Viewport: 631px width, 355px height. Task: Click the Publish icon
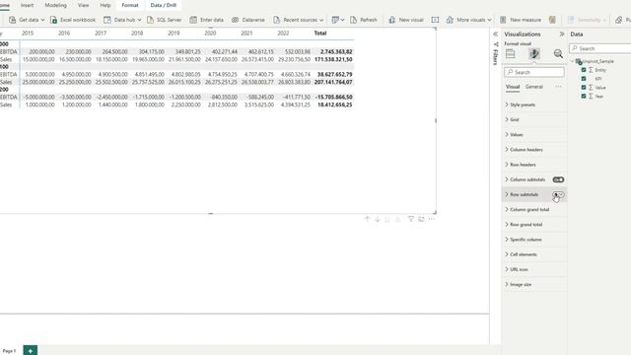coord(619,20)
